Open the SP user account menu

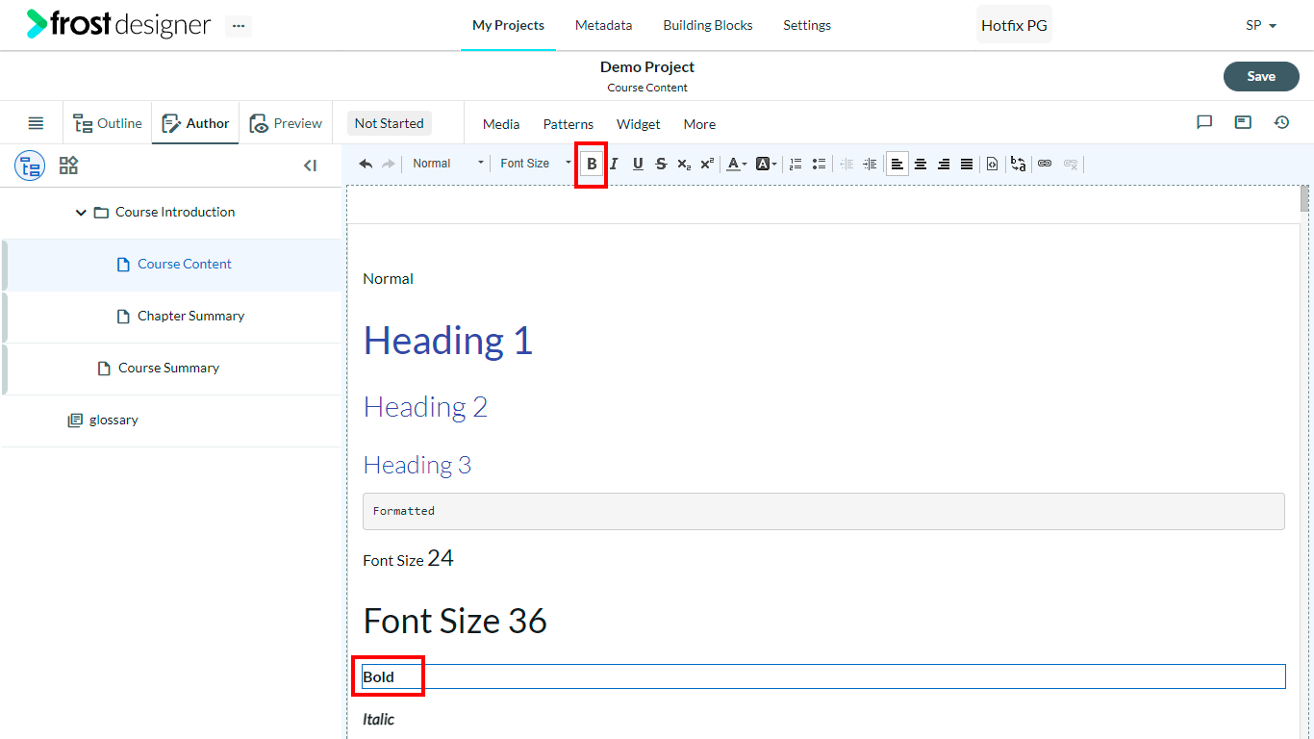tap(1261, 26)
